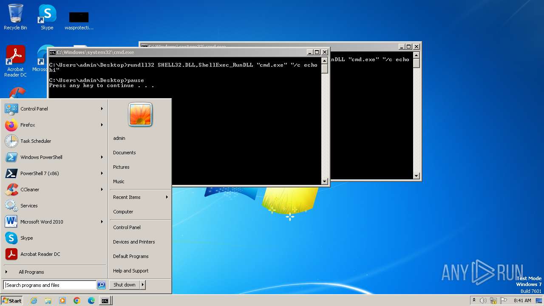Click Control Panel icon in Start menu programs list
The width and height of the screenshot is (544, 306).
click(11, 109)
